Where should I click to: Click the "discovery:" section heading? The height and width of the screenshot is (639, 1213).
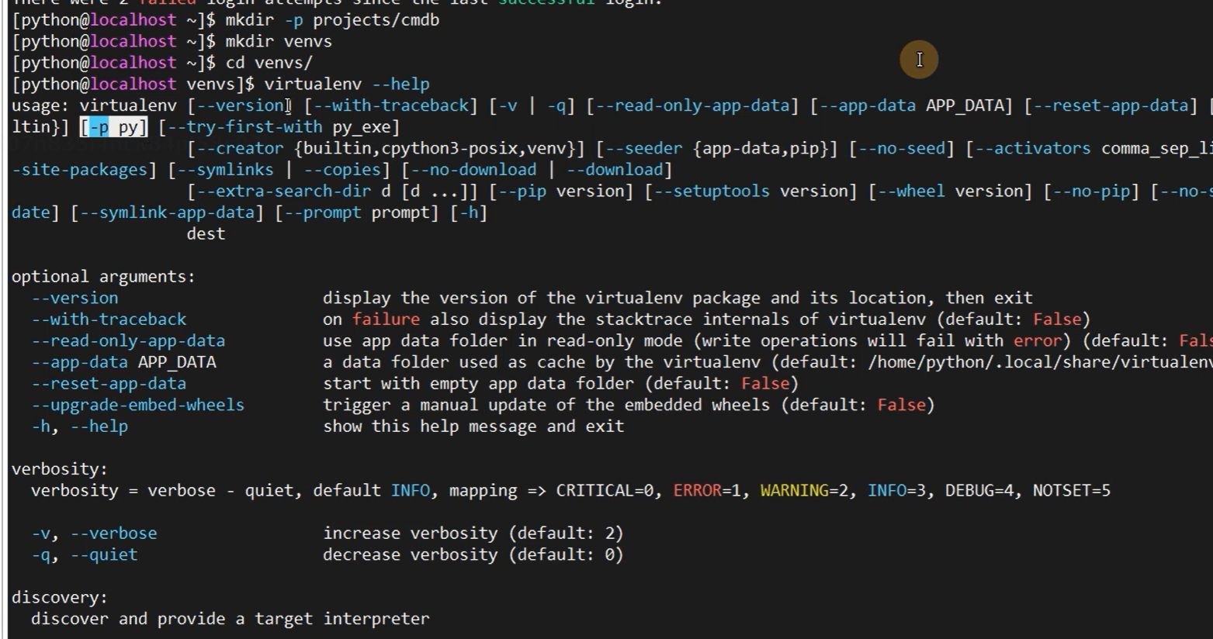pos(60,598)
